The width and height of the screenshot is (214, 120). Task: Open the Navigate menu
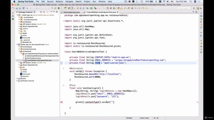69,1
